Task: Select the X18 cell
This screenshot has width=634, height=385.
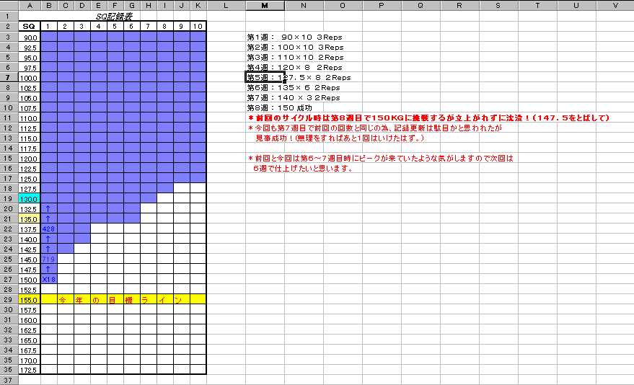Action: 49,279
